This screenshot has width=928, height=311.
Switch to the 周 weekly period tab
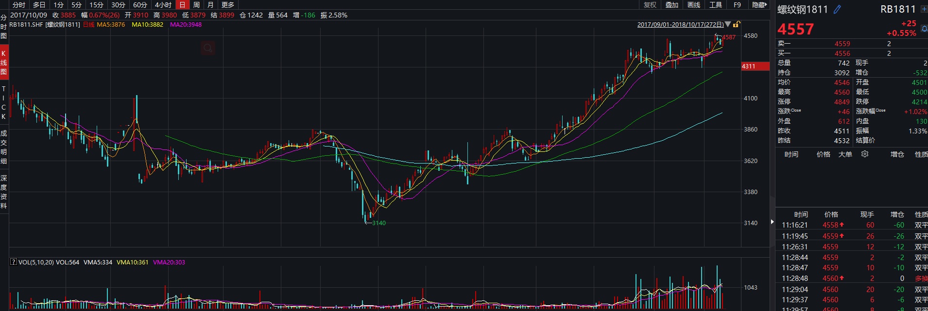pyautogui.click(x=196, y=5)
